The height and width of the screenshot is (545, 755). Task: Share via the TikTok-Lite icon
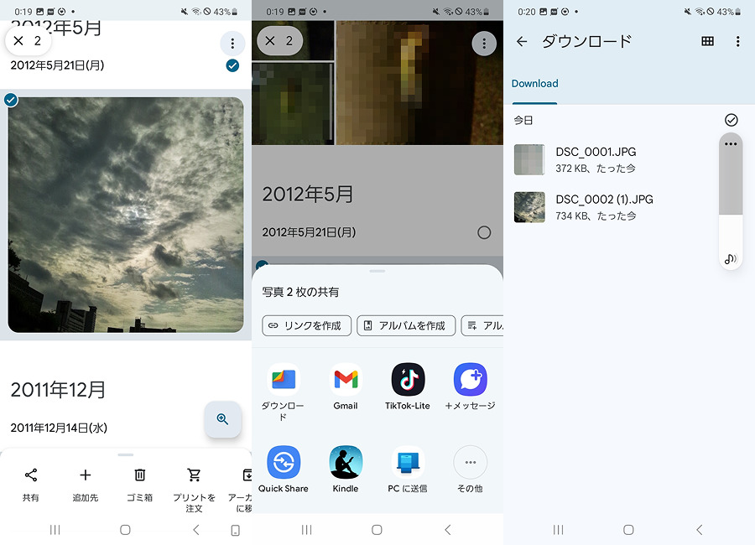coord(407,380)
